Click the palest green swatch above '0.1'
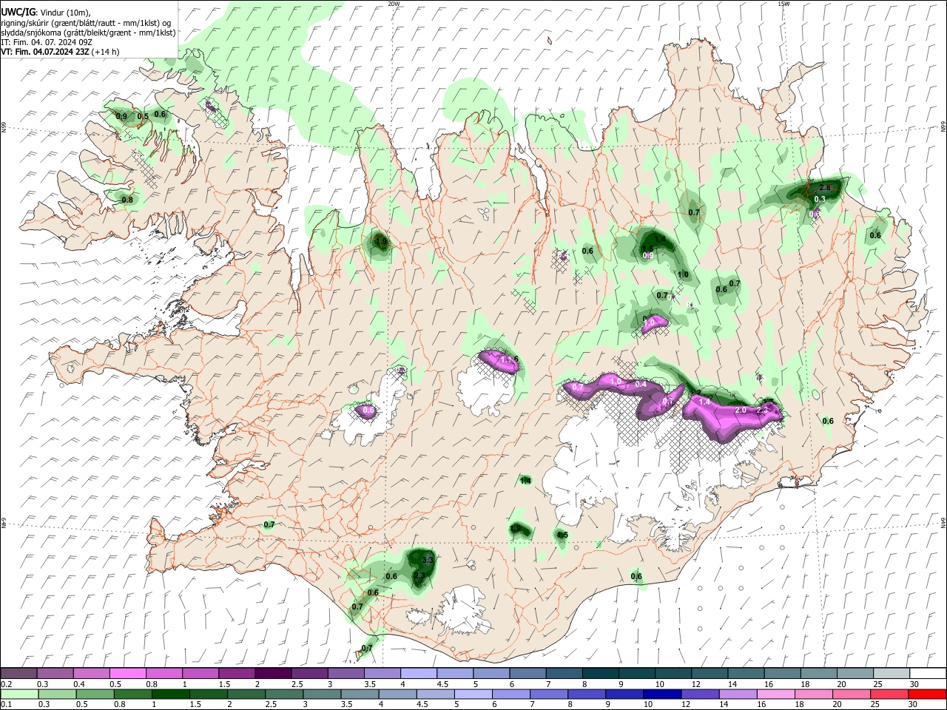The height and width of the screenshot is (710, 947). pyautogui.click(x=19, y=694)
